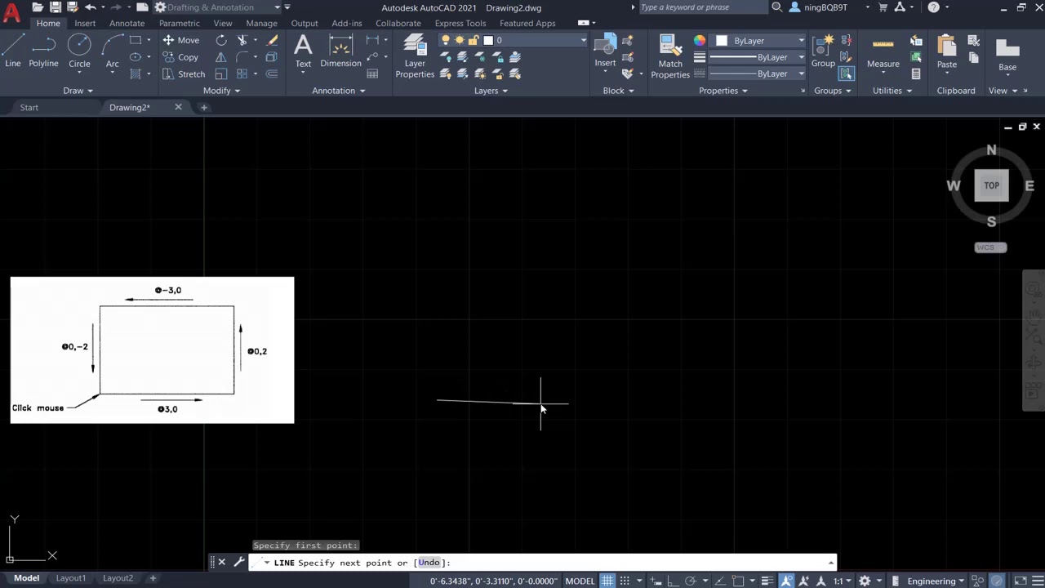
Task: Toggle group selection on/off in Groups panel
Action: pos(845,74)
